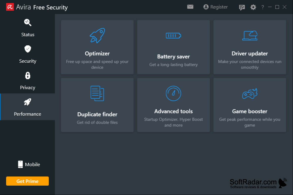Click the Register account link
Viewport: 293px width, 195px height.
[x=215, y=7]
